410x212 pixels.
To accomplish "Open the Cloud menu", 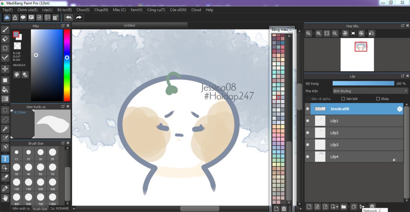I will coord(196,10).
